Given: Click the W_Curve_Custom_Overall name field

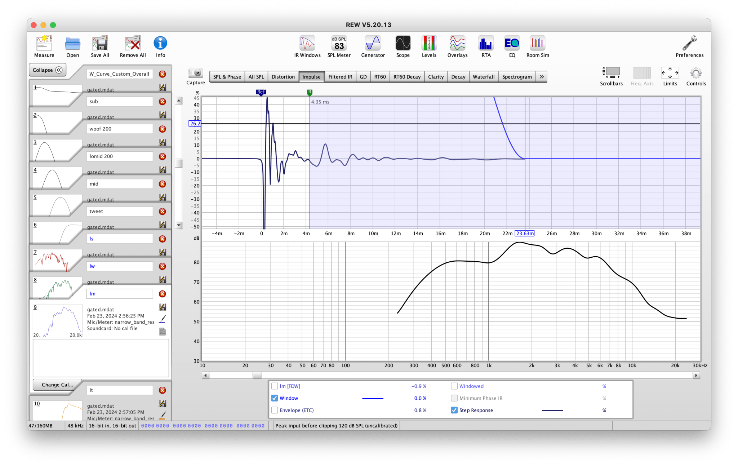Looking at the screenshot, I should [x=120, y=74].
